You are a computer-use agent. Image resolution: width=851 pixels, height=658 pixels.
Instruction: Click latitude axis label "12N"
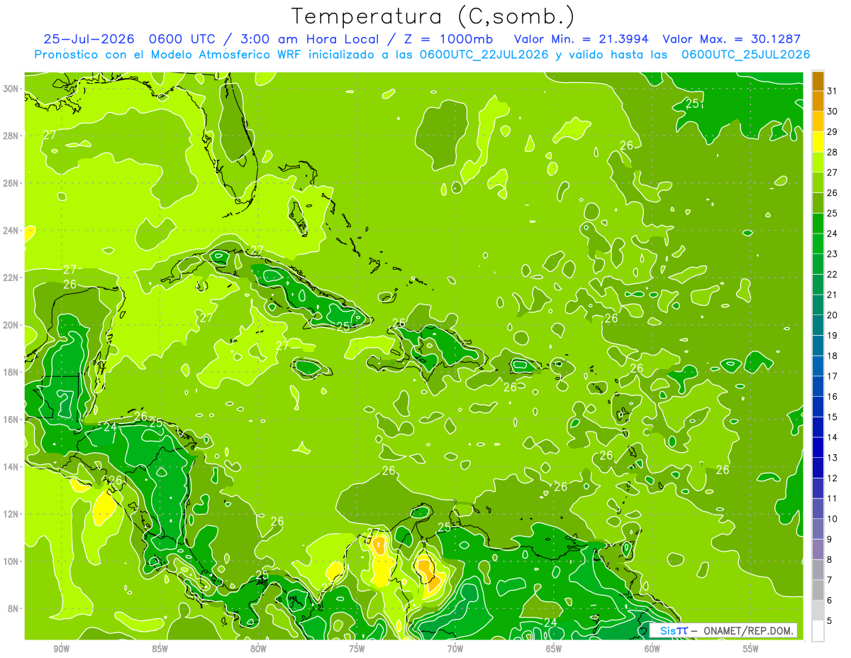click(11, 514)
